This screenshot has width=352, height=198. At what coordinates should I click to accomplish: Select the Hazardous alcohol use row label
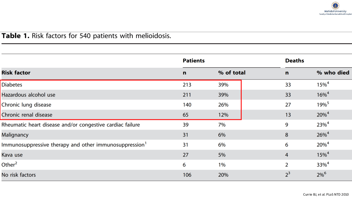28,95
